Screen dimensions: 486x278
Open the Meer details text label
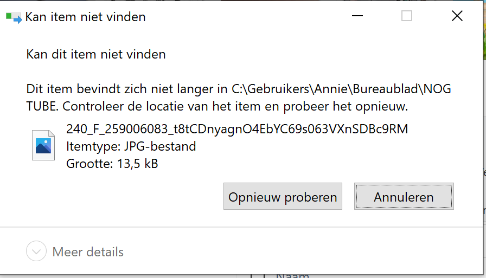88,252
